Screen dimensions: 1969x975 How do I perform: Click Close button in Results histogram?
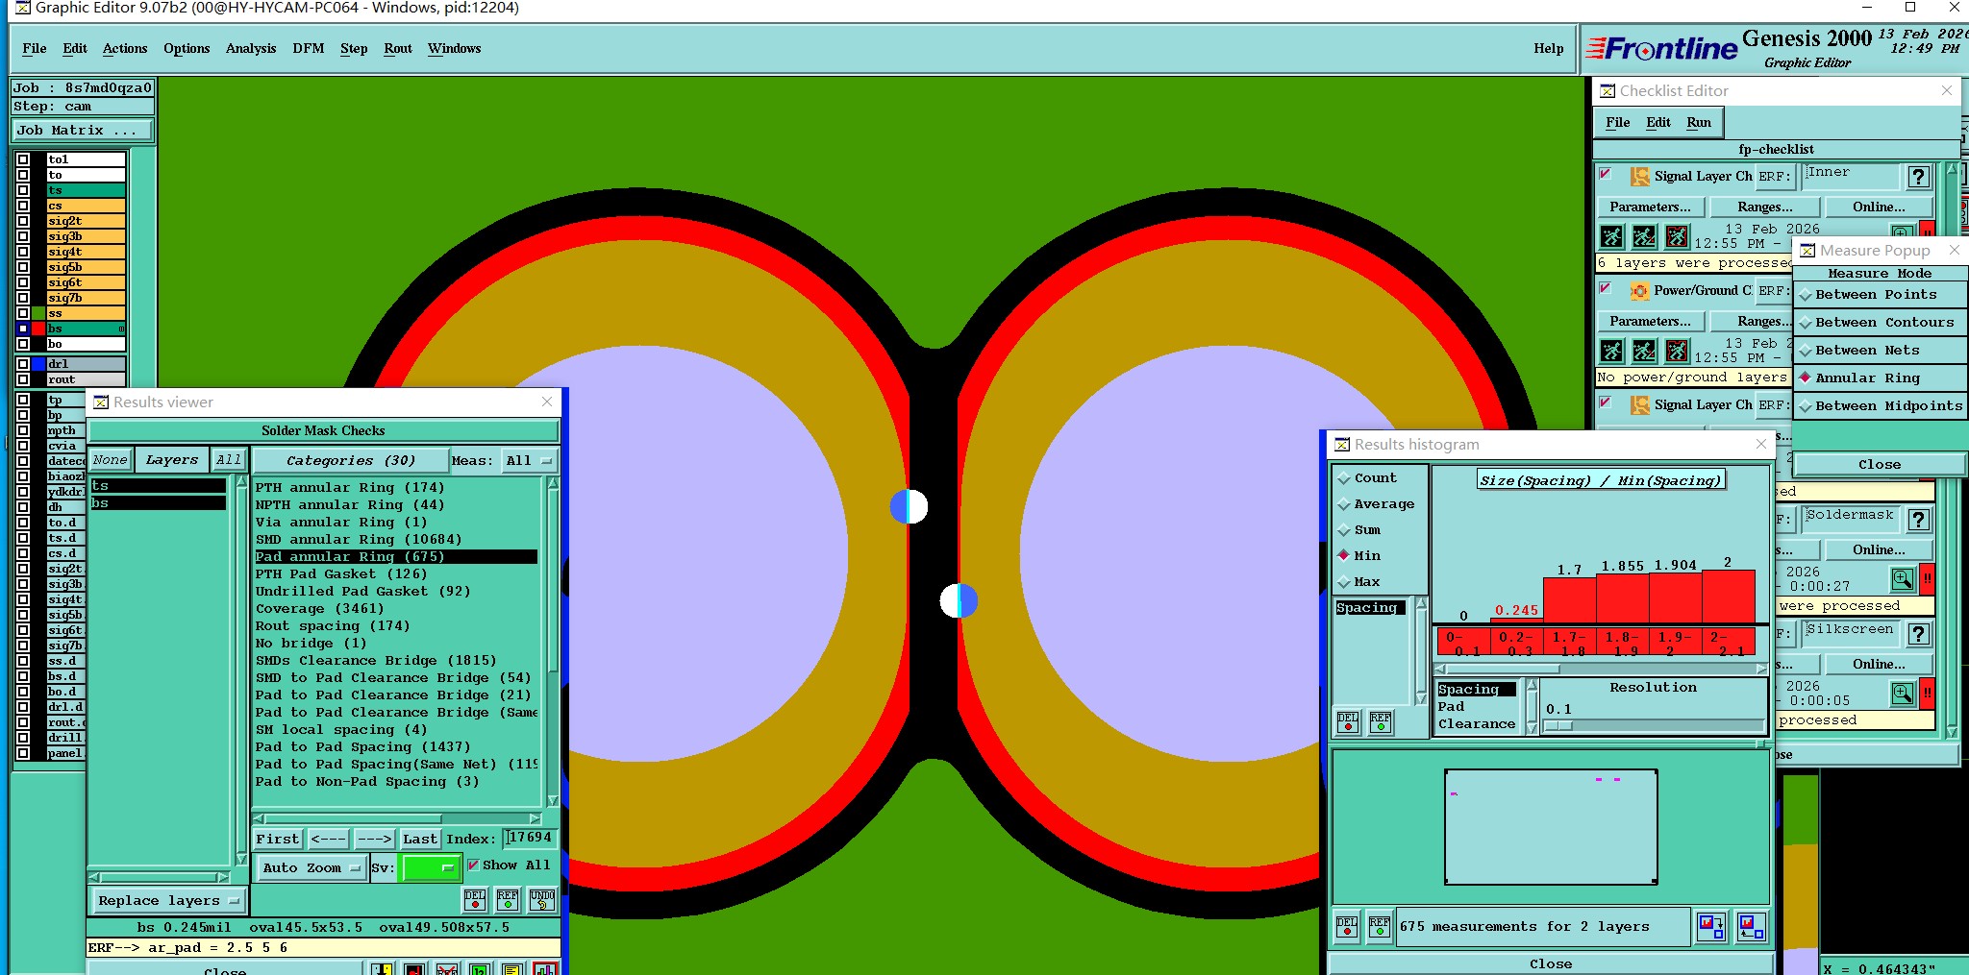1551,964
